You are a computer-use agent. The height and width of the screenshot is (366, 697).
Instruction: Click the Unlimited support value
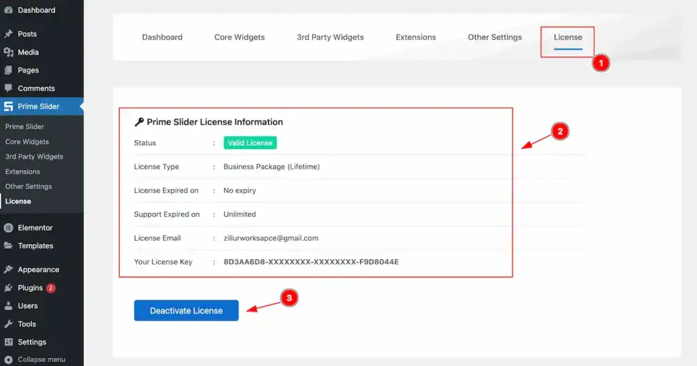[240, 214]
